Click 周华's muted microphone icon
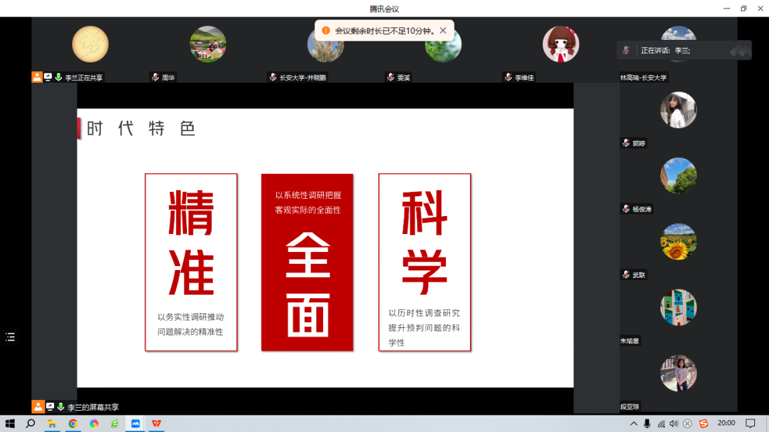The image size is (769, 432). (155, 77)
